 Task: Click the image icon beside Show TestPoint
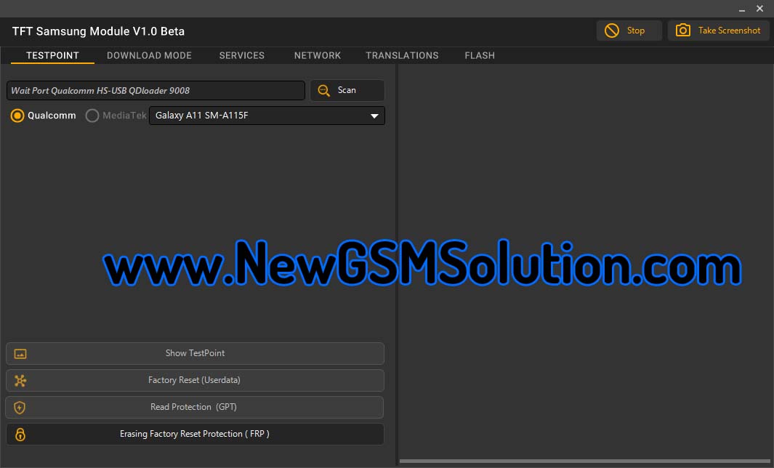20,353
